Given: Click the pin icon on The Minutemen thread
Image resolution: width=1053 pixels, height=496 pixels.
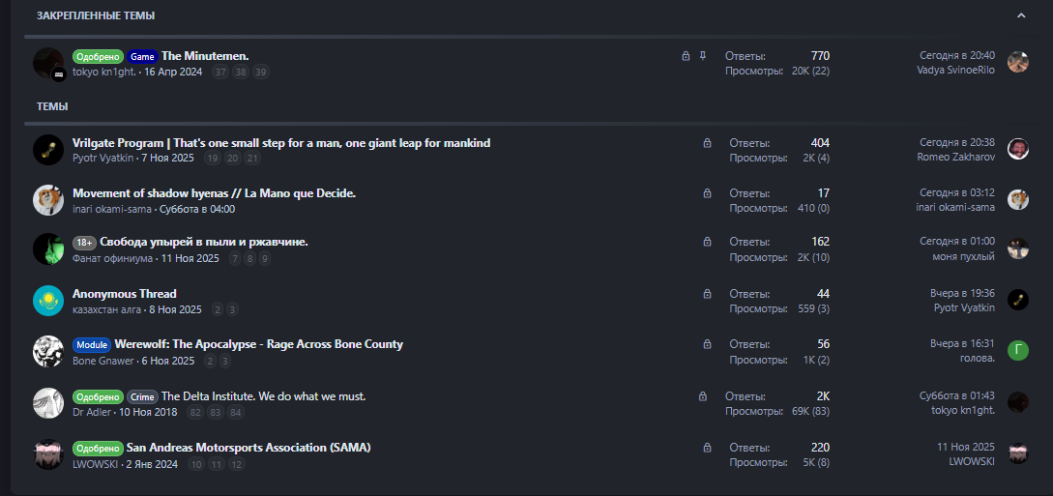Looking at the screenshot, I should pos(703,56).
